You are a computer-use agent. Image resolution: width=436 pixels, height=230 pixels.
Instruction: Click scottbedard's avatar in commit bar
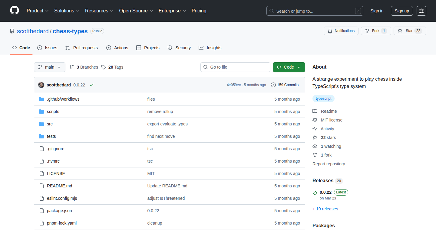click(x=41, y=85)
